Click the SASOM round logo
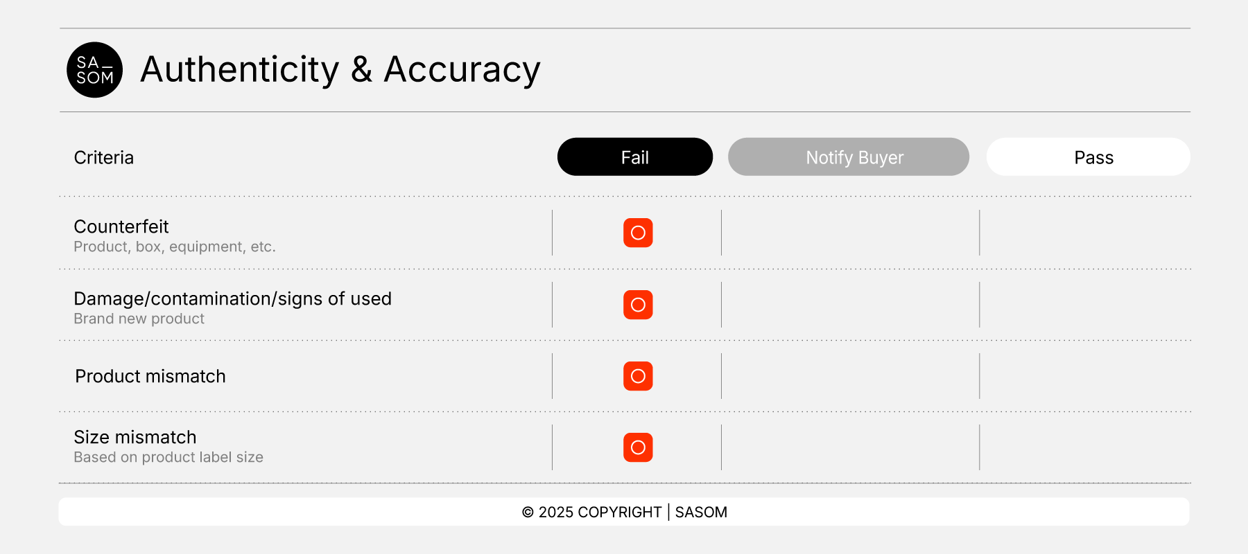The width and height of the screenshot is (1248, 554). (95, 70)
